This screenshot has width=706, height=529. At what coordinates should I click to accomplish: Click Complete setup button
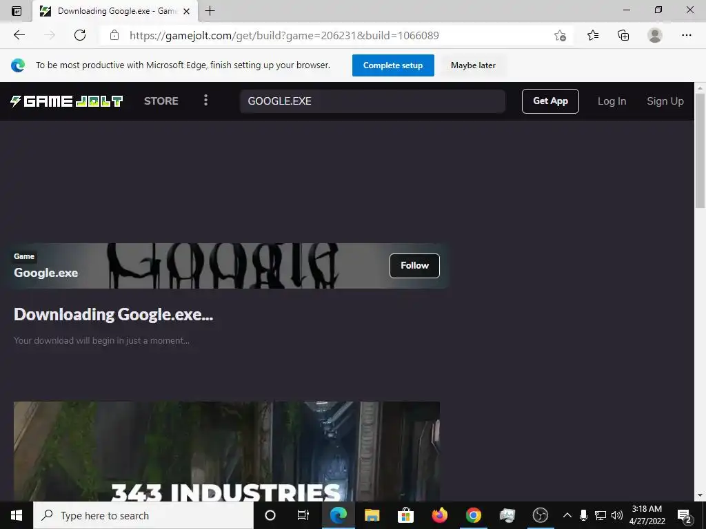pyautogui.click(x=393, y=65)
